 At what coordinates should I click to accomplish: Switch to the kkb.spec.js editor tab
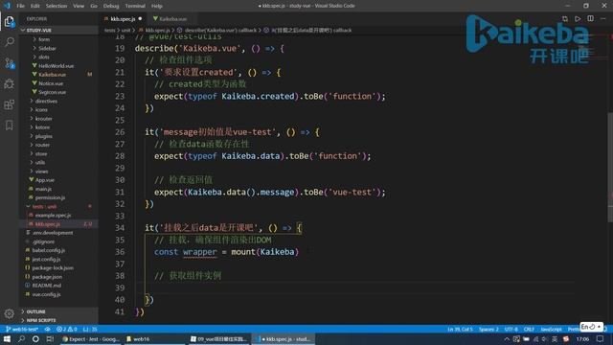pos(123,19)
